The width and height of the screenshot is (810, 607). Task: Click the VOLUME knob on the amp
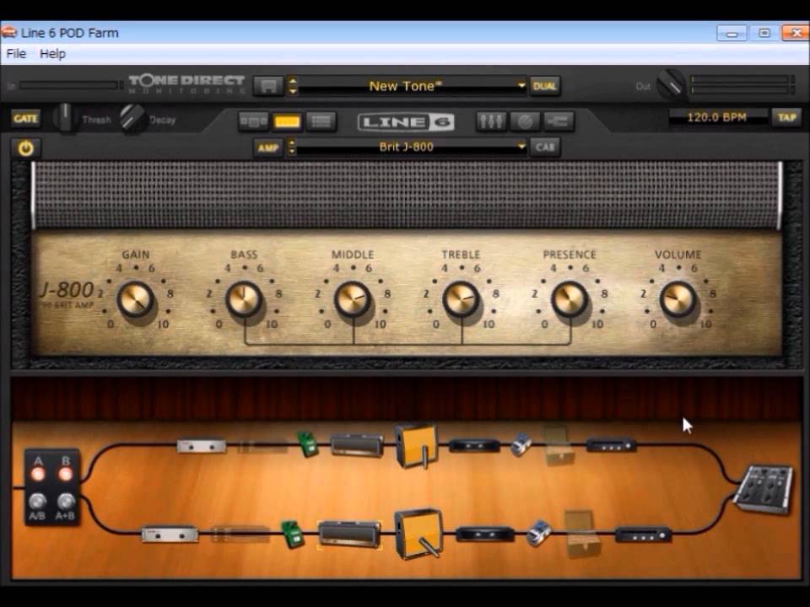[x=678, y=299]
